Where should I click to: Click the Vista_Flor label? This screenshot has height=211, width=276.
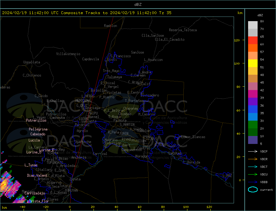point(40,201)
